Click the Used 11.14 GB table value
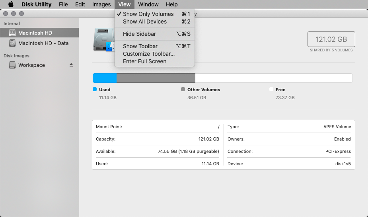This screenshot has width=368, height=217. (210, 164)
